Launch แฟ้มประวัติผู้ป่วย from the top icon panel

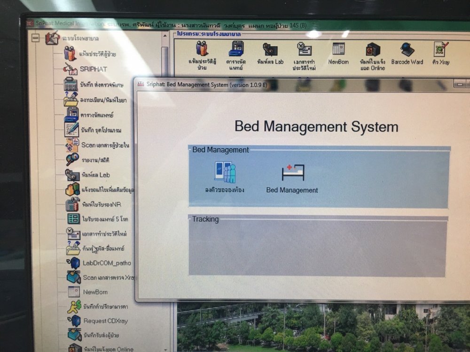click(202, 56)
